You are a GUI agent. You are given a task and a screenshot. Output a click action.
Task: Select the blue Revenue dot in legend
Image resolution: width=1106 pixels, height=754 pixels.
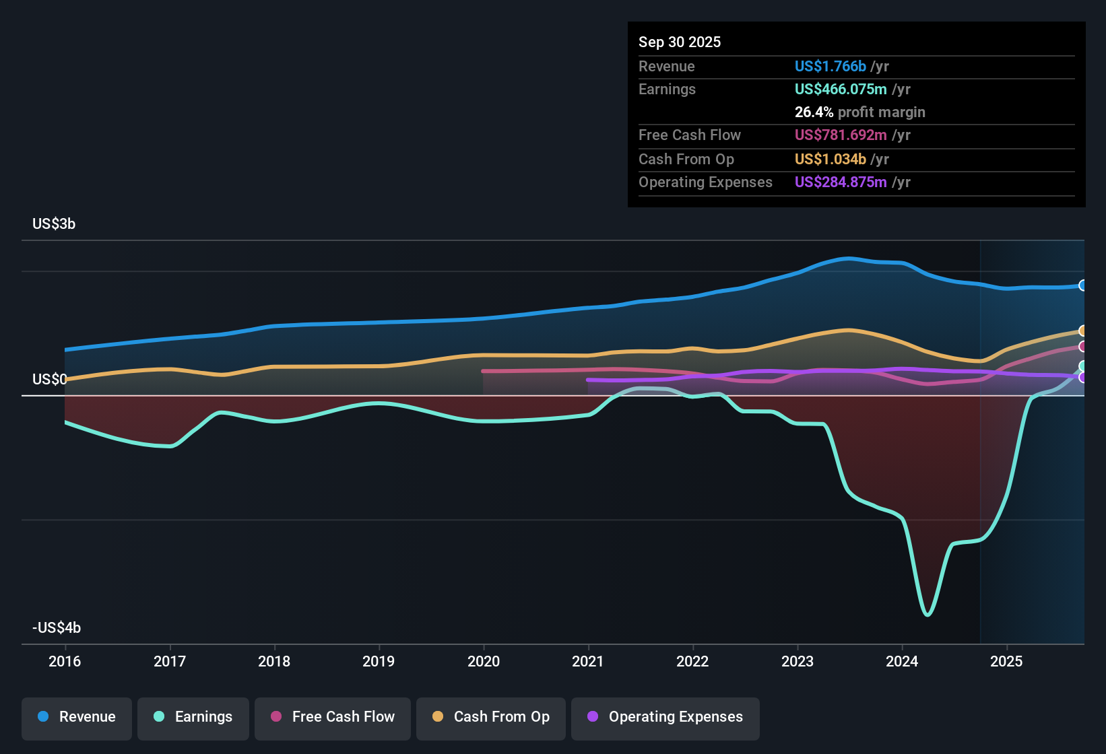point(42,717)
